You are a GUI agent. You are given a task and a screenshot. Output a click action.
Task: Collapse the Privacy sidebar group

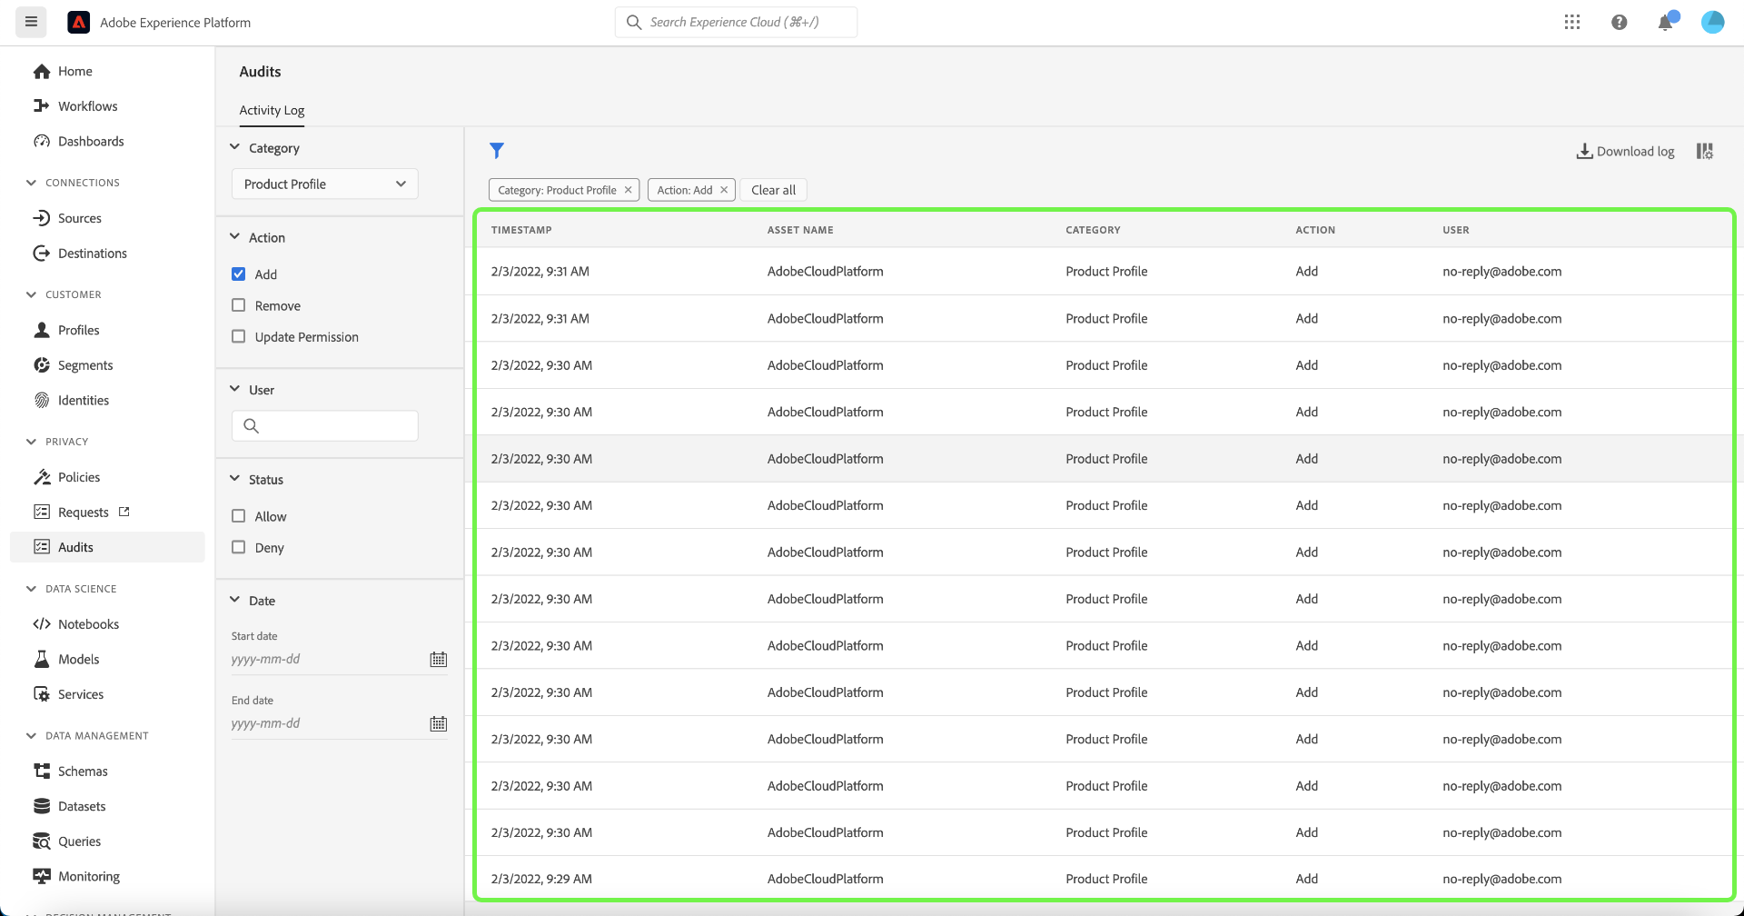32,442
